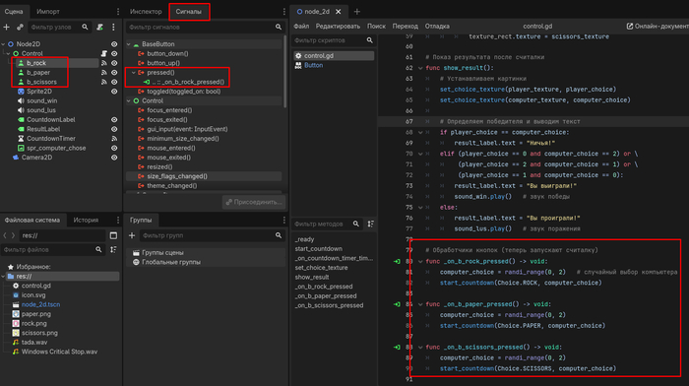Viewport: 689px width, 386px height.
Task: Toggle visibility of Camera2D
Action: pyautogui.click(x=114, y=158)
